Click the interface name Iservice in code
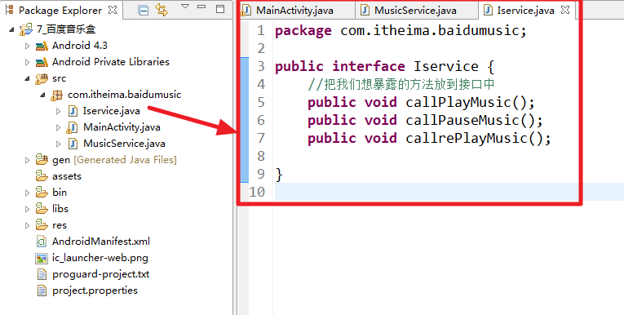 [x=445, y=66]
